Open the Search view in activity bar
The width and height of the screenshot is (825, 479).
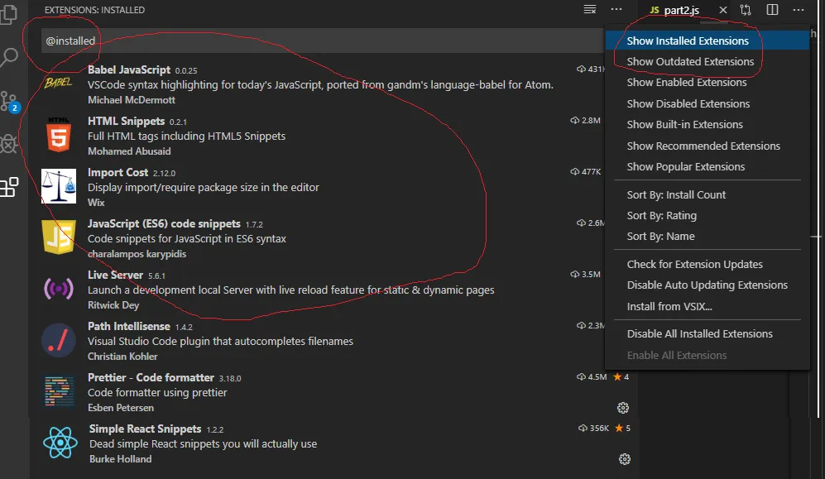9,57
